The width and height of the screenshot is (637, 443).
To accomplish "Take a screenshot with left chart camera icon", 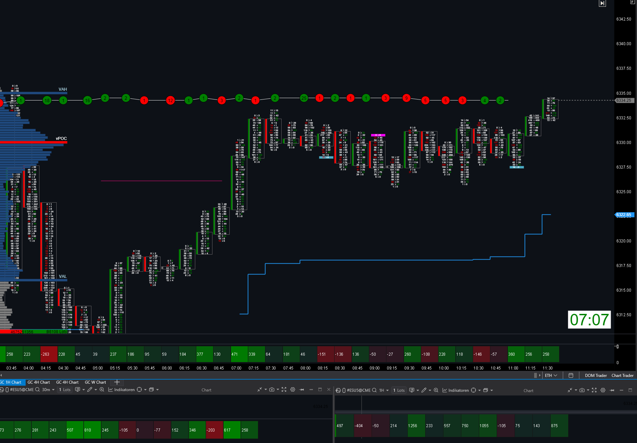I will coord(272,390).
